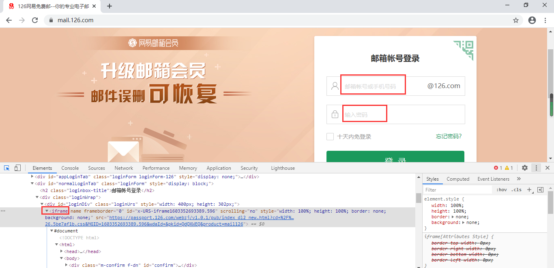The width and height of the screenshot is (554, 268).
Task: Show more Styles pane tabs chevron
Action: click(519, 179)
